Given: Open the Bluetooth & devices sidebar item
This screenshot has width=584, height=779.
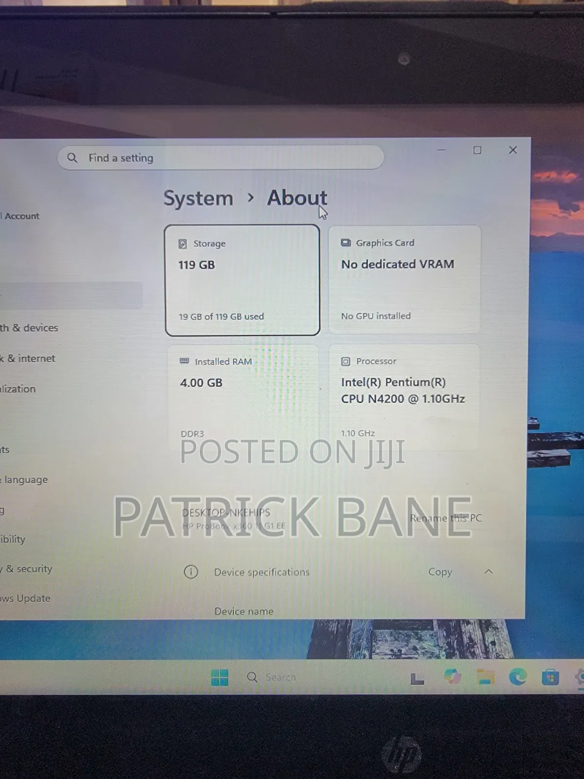Looking at the screenshot, I should [x=29, y=328].
